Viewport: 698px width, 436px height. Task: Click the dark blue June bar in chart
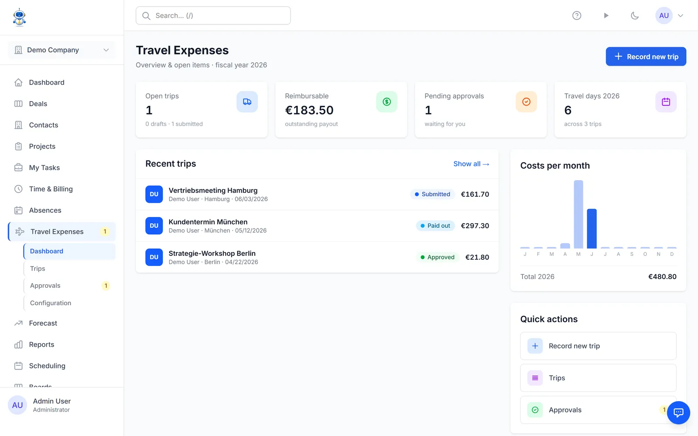(x=592, y=229)
